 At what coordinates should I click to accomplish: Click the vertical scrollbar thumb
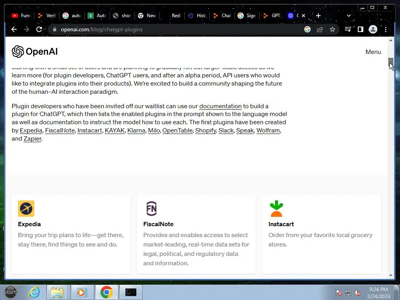point(391,62)
